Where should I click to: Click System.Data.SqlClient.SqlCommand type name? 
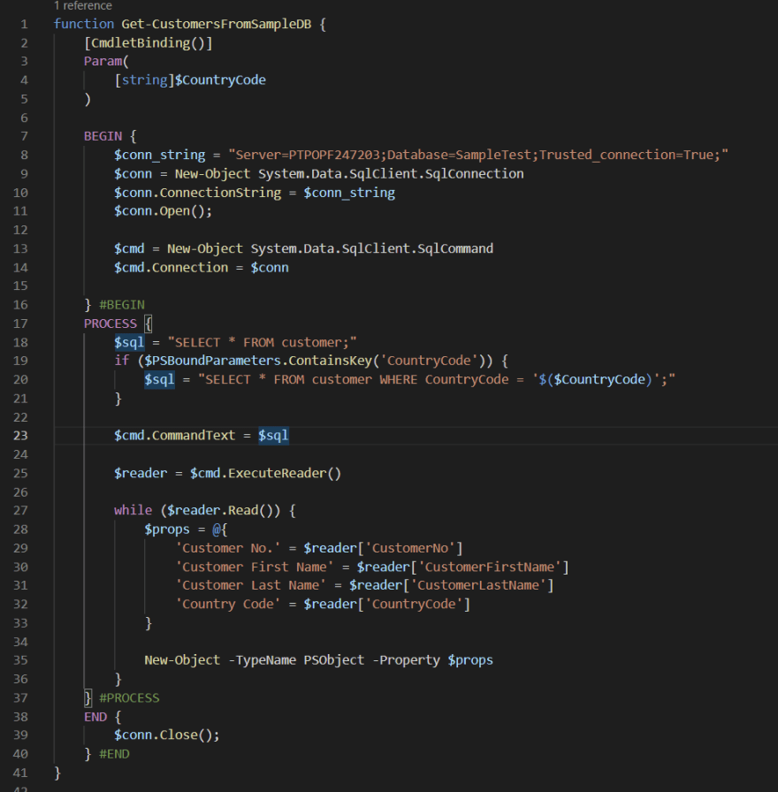point(372,248)
